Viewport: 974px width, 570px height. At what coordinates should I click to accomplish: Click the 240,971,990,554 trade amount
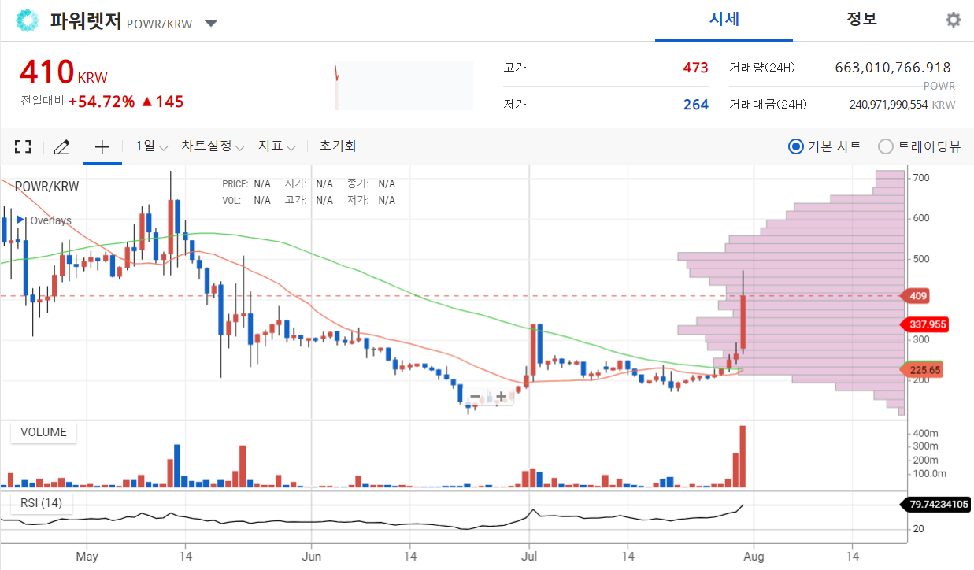(889, 105)
